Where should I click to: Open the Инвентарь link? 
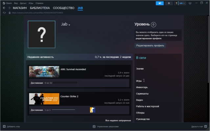(142, 87)
